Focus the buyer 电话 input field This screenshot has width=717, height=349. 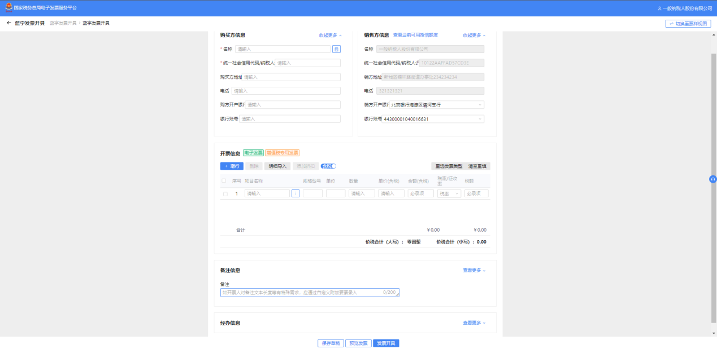(286, 91)
